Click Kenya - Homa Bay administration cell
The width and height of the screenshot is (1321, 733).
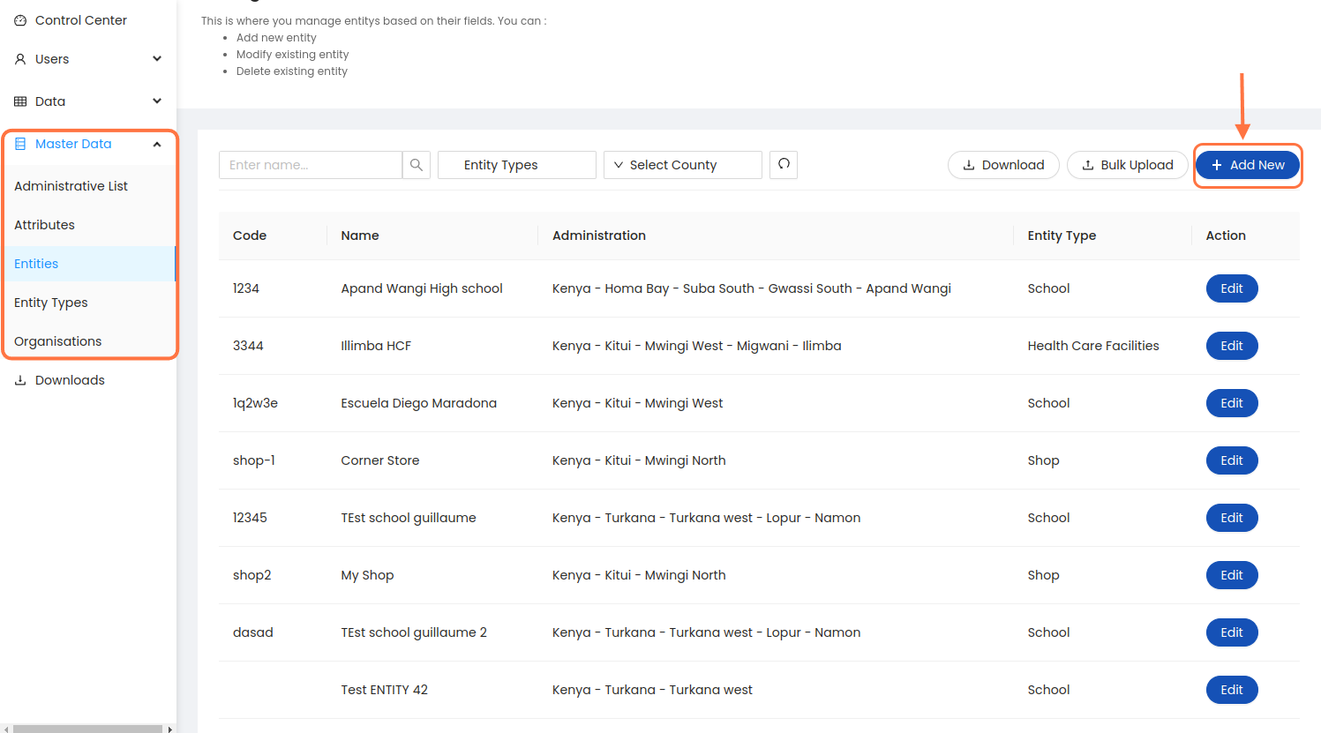[x=752, y=288]
